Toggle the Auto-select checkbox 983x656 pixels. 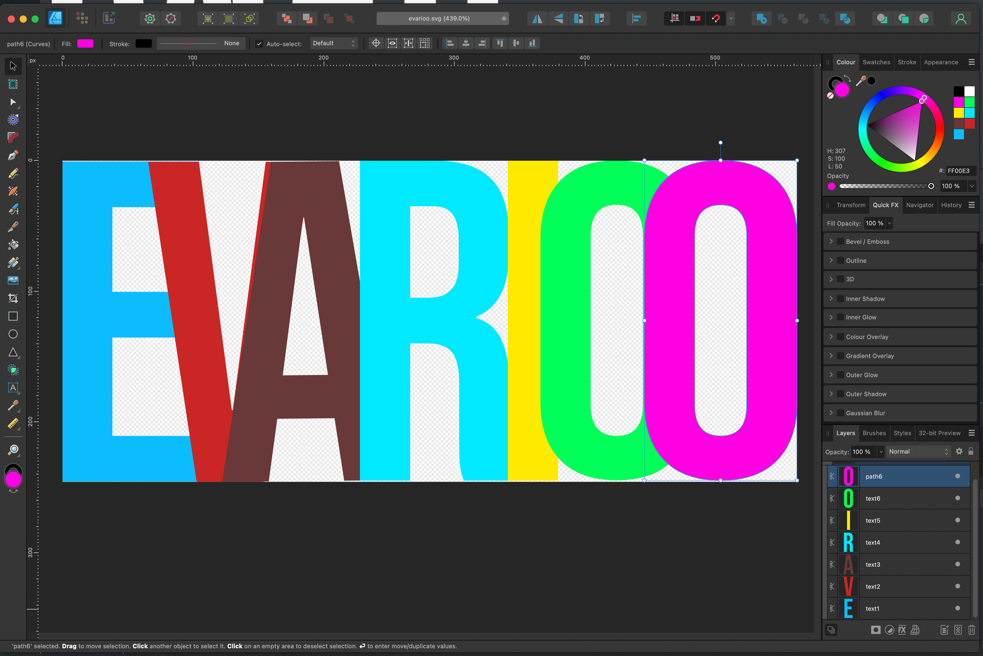point(259,44)
